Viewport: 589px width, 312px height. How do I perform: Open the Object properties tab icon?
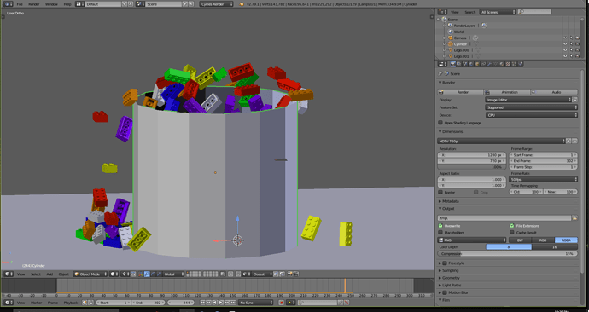(x=477, y=64)
